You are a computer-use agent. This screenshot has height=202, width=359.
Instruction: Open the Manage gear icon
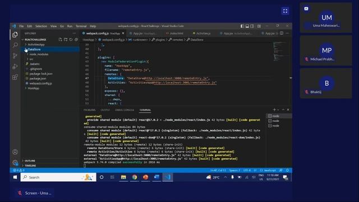(15, 163)
